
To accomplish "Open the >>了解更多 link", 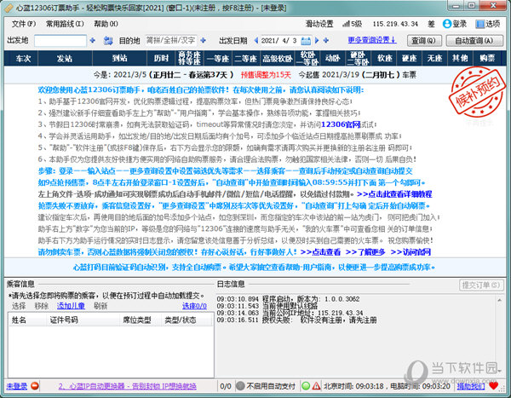I will (365, 252).
